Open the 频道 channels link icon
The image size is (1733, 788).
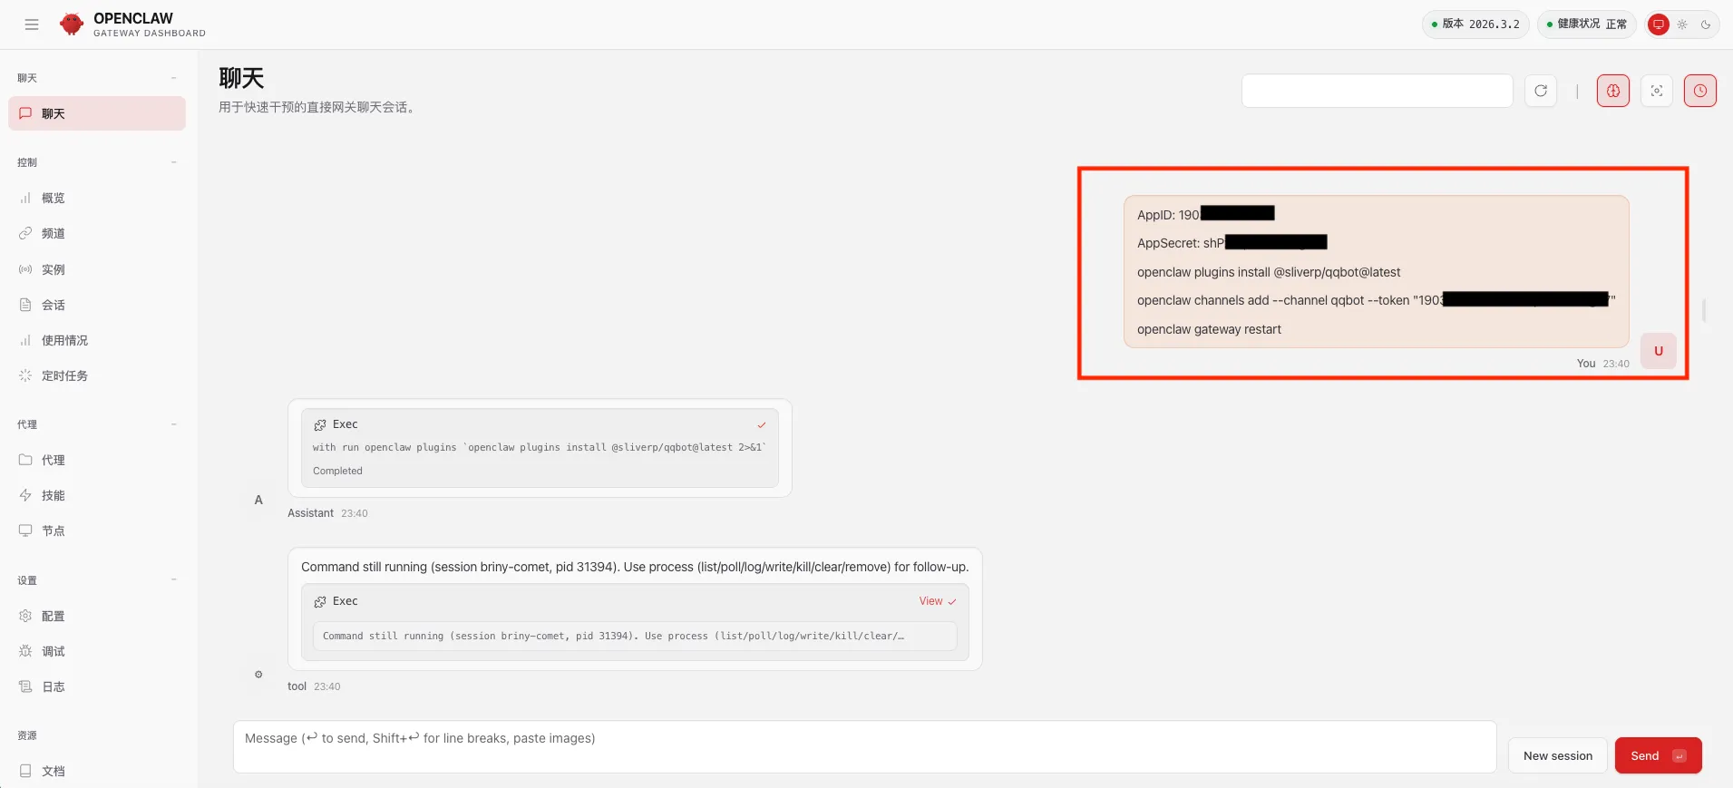tap(25, 233)
